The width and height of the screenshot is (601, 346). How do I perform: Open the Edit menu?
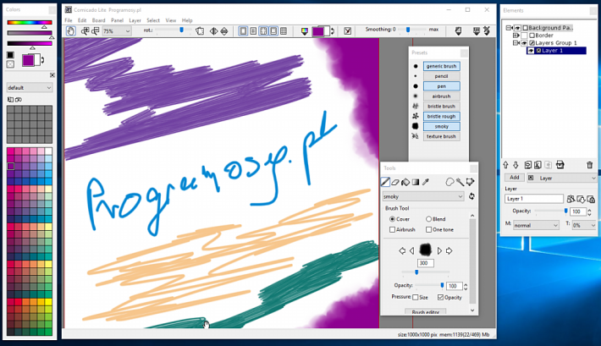(82, 20)
